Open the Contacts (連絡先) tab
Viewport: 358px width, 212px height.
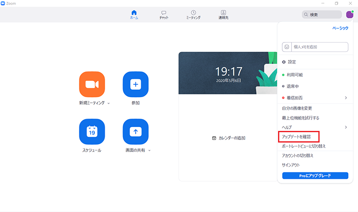coord(223,14)
